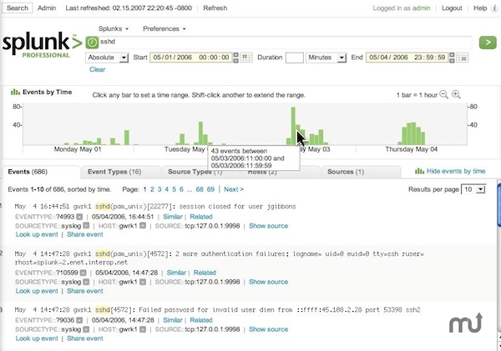Click the Splunk Professional logo
The height and width of the screenshot is (351, 501).
tap(42, 45)
